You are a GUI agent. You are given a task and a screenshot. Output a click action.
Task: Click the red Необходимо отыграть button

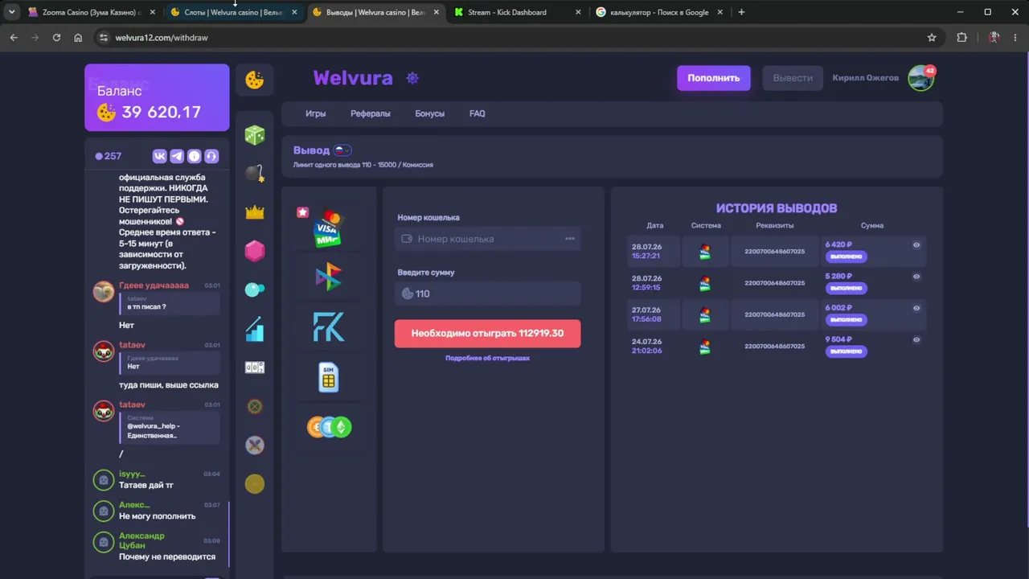pyautogui.click(x=487, y=333)
